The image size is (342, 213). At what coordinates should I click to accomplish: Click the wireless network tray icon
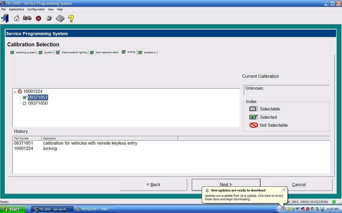coord(293,209)
